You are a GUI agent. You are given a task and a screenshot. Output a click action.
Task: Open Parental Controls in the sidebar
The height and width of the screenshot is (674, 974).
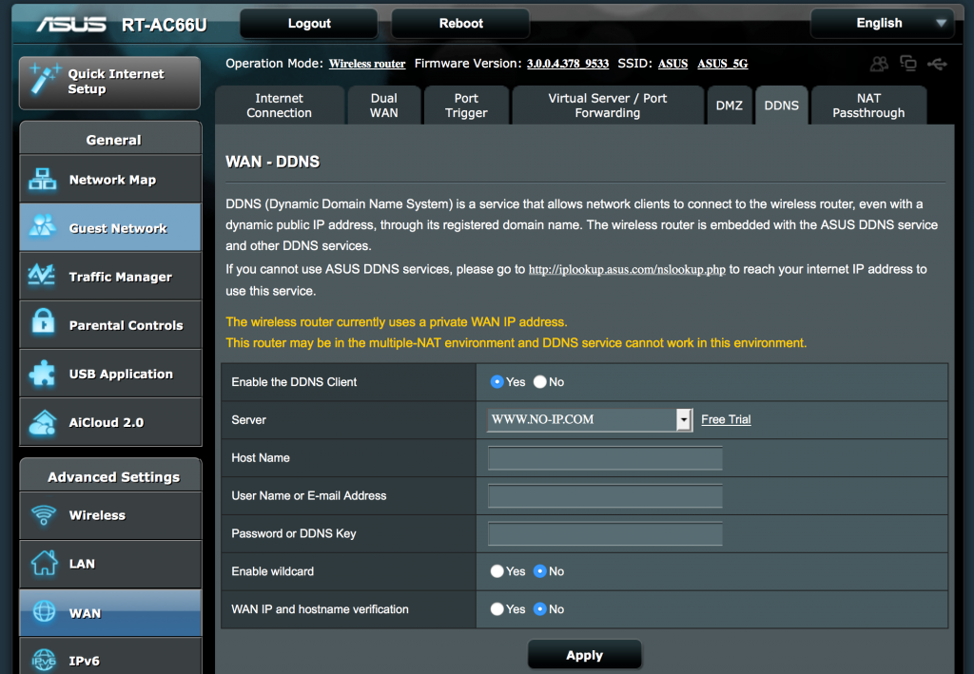110,324
